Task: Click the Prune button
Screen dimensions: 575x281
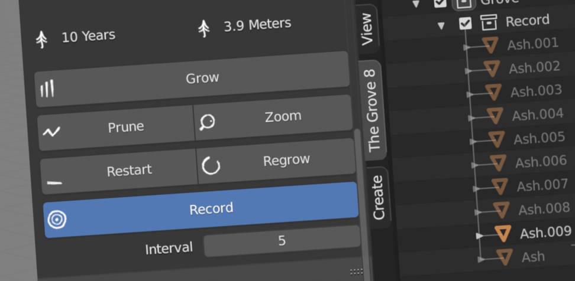Action: (x=116, y=128)
